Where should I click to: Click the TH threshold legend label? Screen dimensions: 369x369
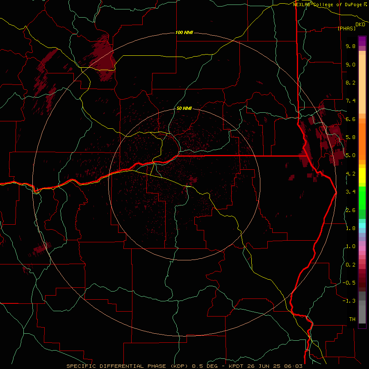pos(352,319)
